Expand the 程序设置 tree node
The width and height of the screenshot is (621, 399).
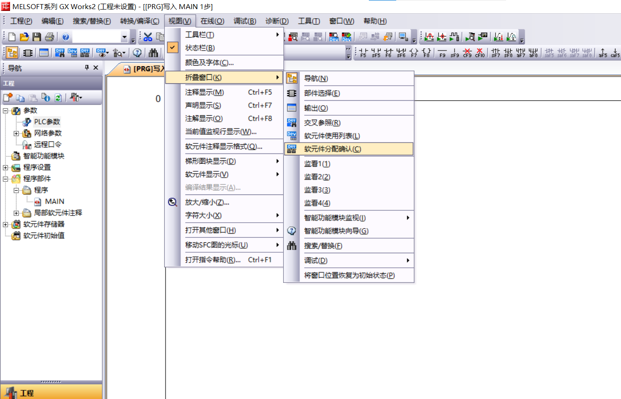(x=5, y=168)
